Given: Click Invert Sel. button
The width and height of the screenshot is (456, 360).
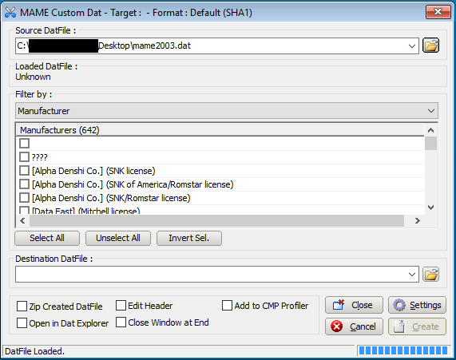Looking at the screenshot, I should pos(189,238).
